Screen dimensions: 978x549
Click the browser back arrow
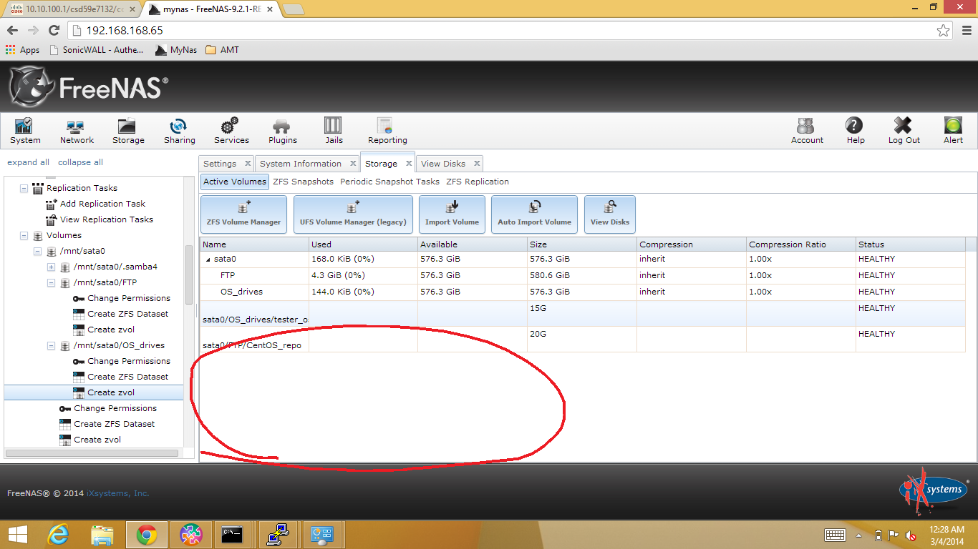12,30
